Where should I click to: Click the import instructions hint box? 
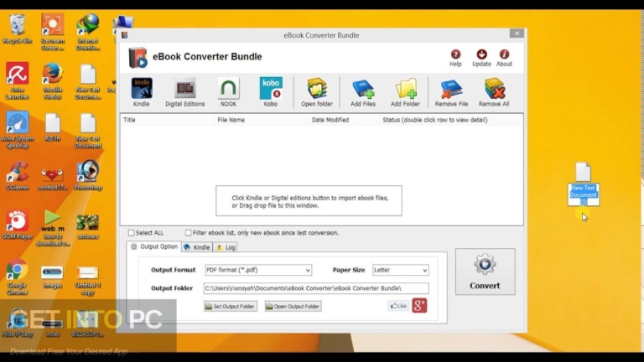click(309, 201)
